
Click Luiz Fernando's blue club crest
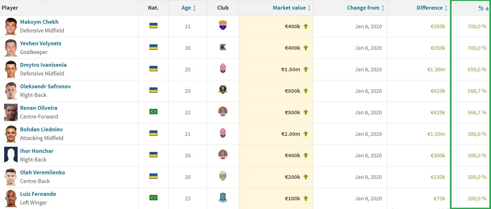click(223, 197)
